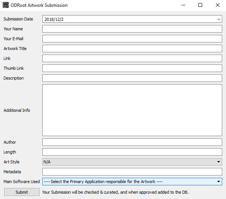Screen dimensions: 226x199
Task: Focus the Thumb Link input field
Action: pos(132,68)
